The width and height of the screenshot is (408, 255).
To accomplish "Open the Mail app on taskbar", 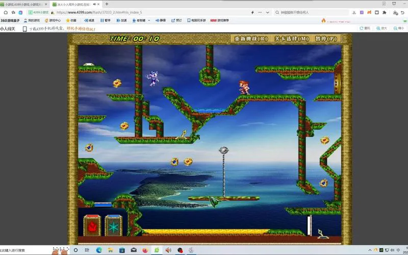I will coord(134,250).
